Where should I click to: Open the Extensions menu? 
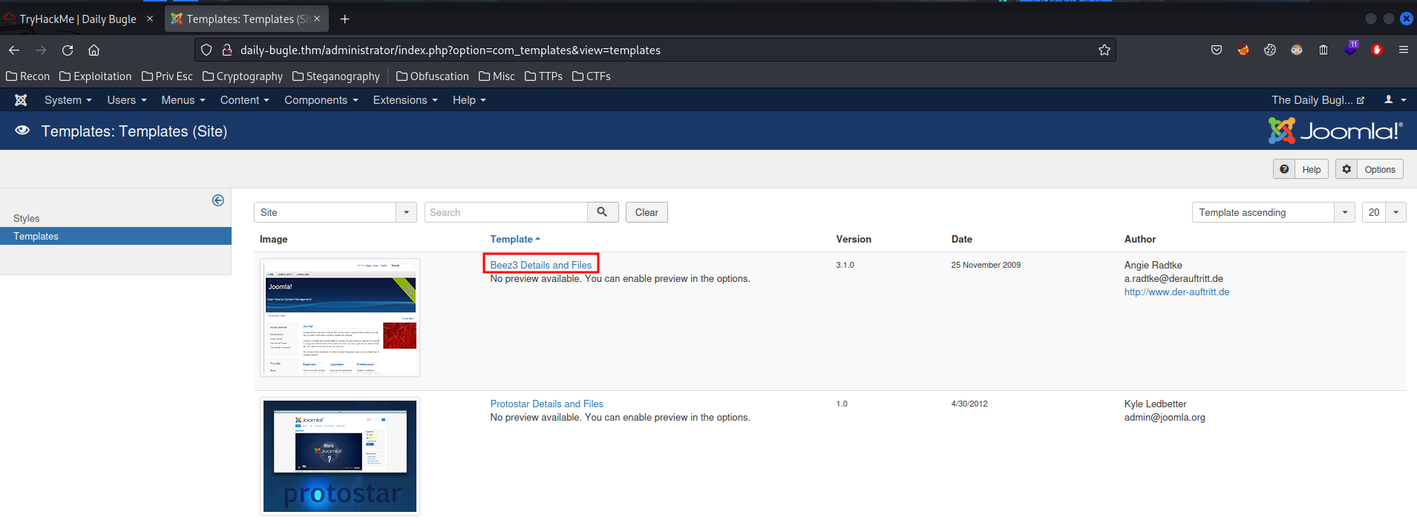(405, 100)
